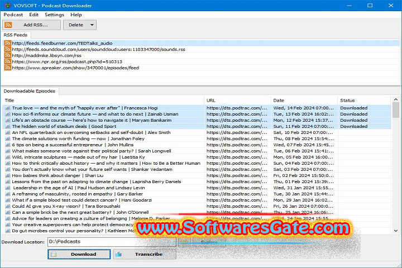Click the audio icon of 'A reframing of masculinity' episode
402x268 pixels.
[8, 194]
